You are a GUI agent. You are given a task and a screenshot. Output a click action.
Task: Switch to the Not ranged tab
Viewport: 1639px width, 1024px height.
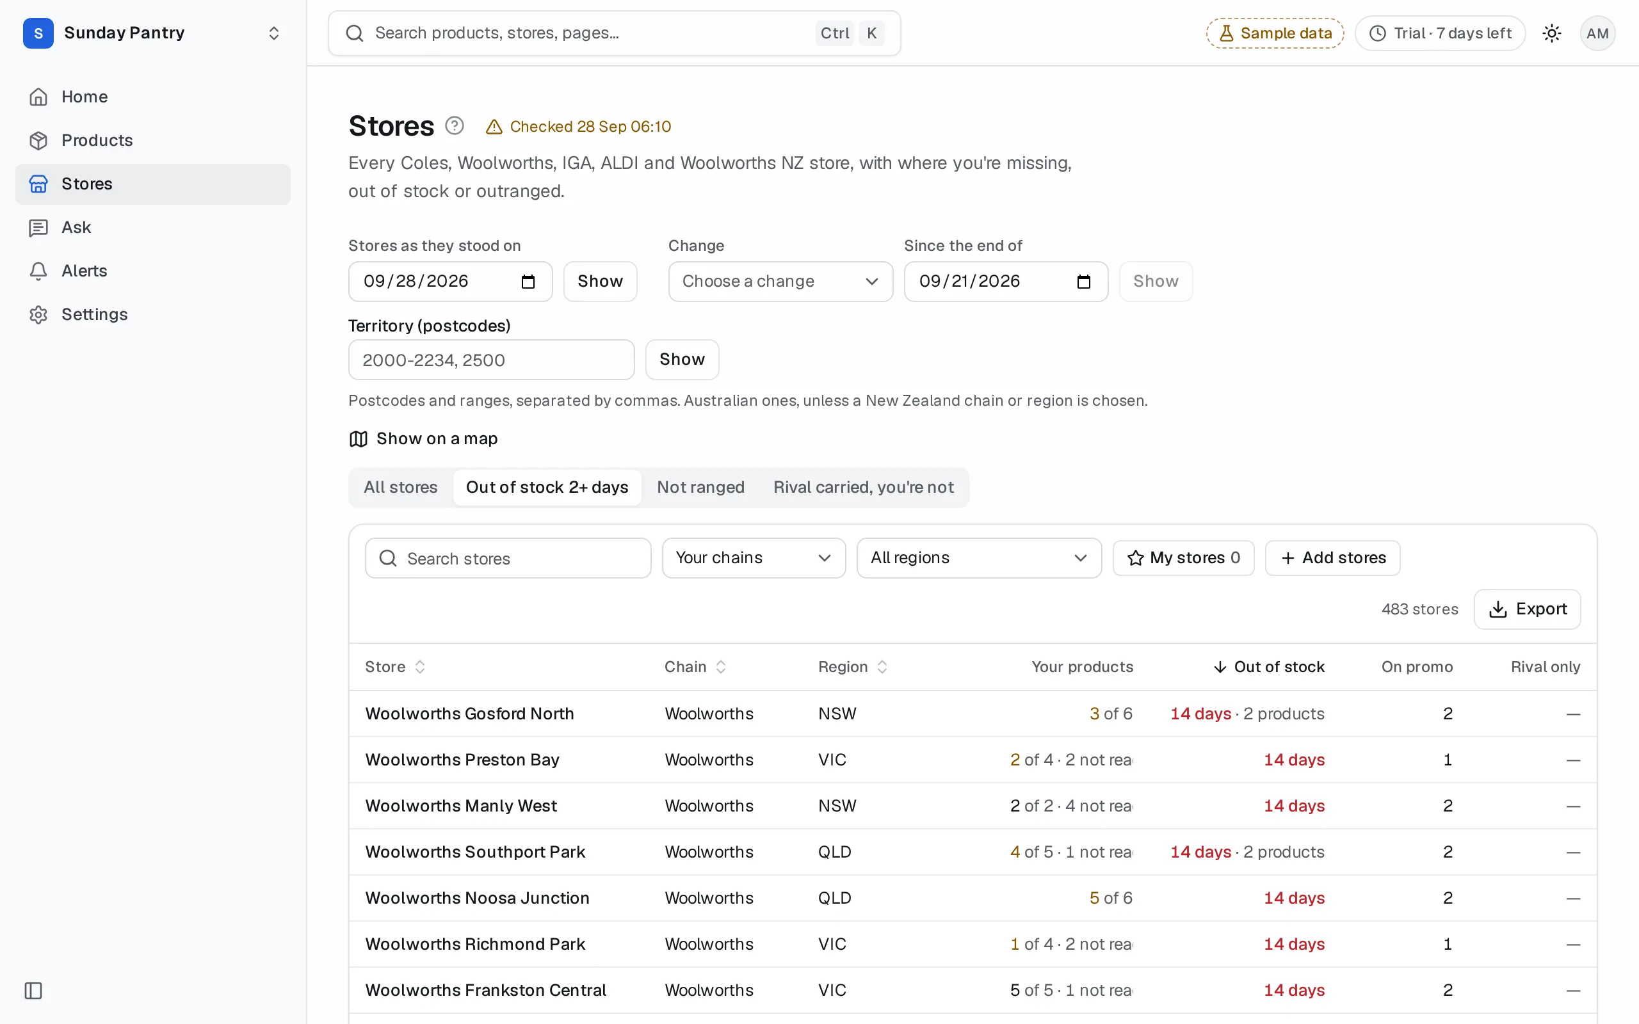[700, 488]
